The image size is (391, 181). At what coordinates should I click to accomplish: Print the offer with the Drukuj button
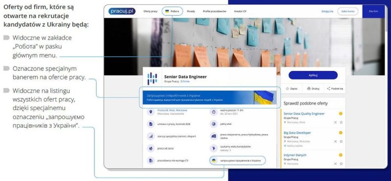[313, 89]
